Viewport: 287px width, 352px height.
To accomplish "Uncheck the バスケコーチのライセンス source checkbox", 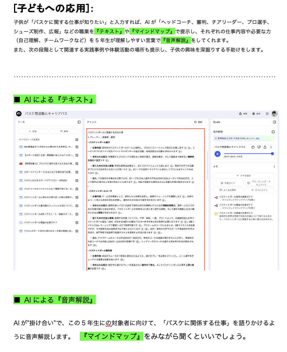I will (77, 189).
